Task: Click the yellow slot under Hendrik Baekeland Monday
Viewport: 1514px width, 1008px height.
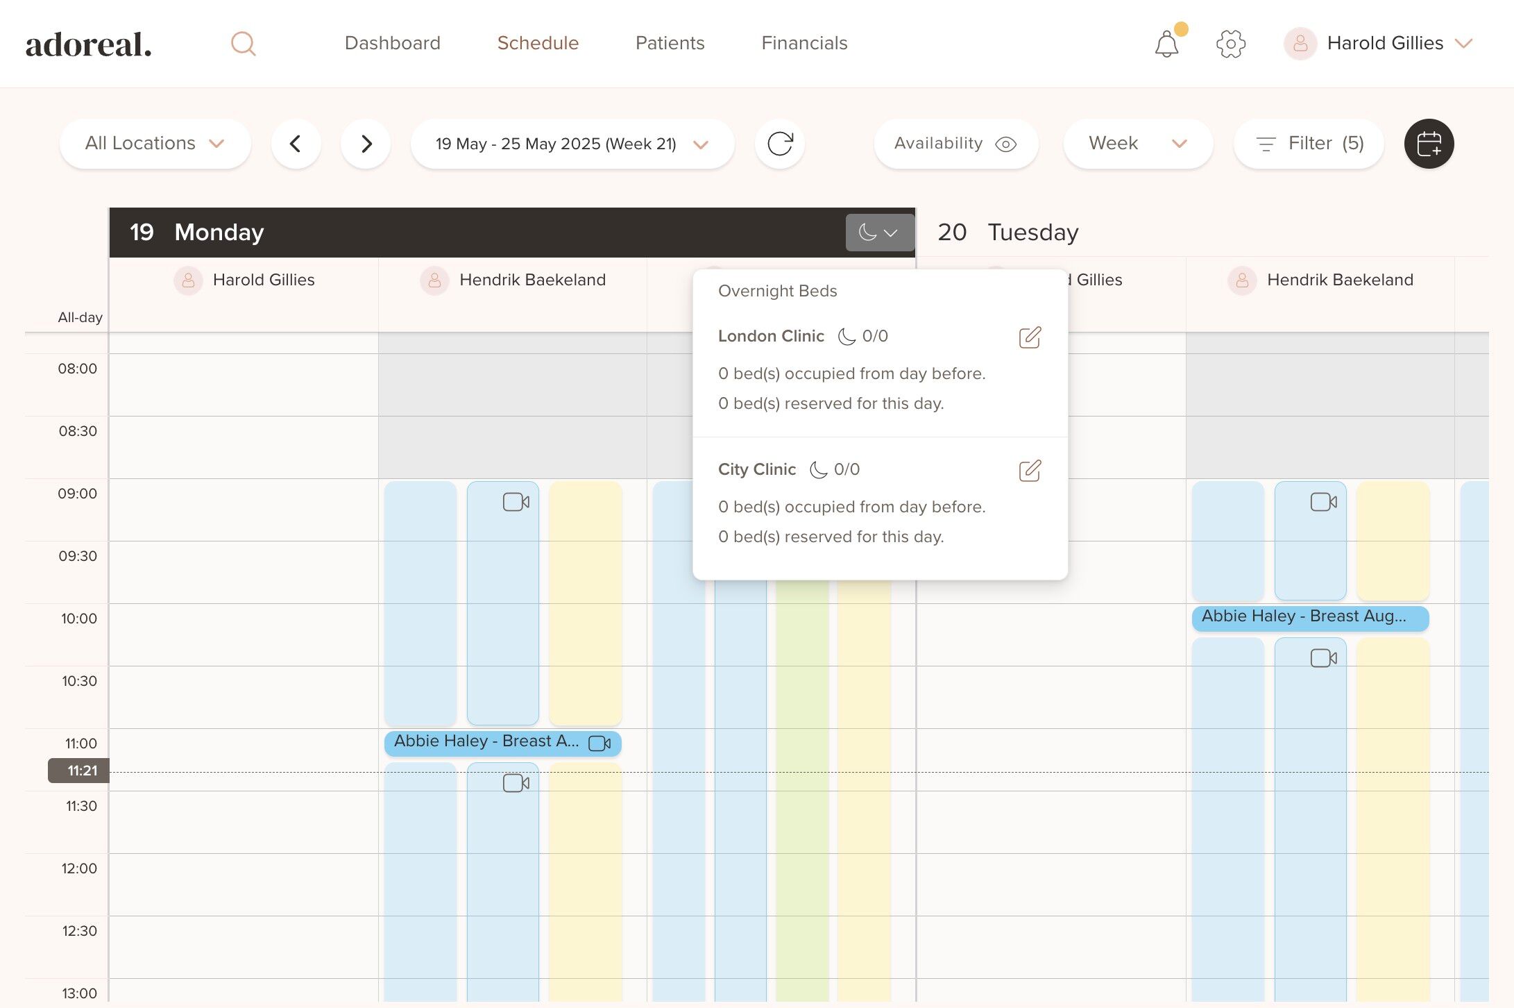Action: (x=585, y=603)
